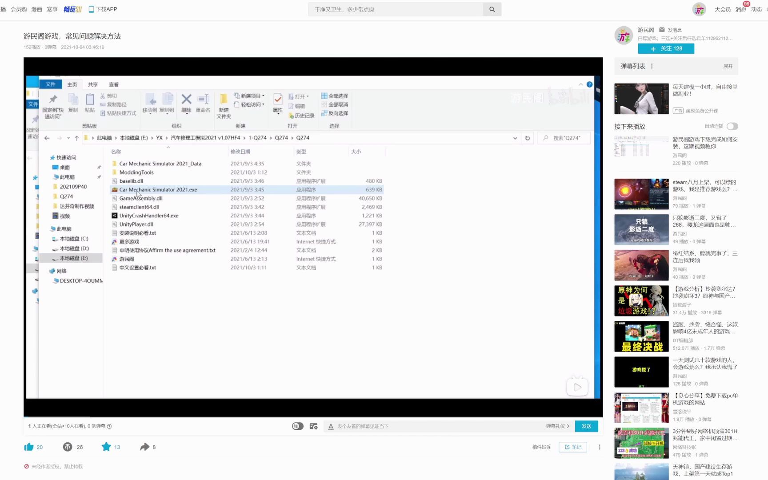Open 大会员 in top navigation
The image size is (768, 480).
[723, 9]
